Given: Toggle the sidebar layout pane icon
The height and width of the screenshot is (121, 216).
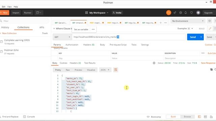Looking at the screenshot, I should pos(199,117).
